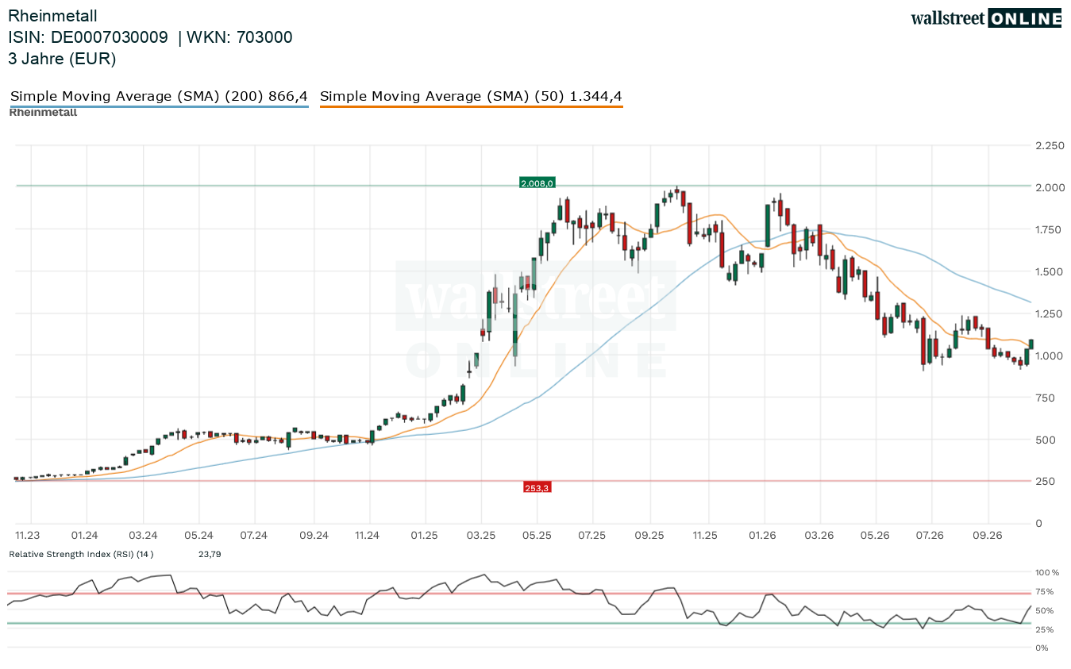Click the 3 Jahre (EUR) label
Screen dimensions: 1071x669
pyautogui.click(x=62, y=59)
